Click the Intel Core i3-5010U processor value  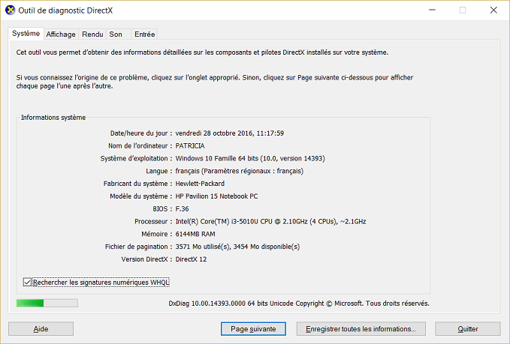(x=271, y=221)
